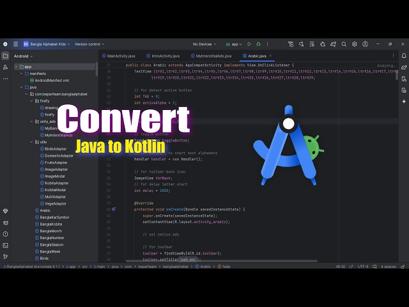Screen dimensions: 409x307
Task: Open the Gemini sparkle tool window
Action: [404, 102]
